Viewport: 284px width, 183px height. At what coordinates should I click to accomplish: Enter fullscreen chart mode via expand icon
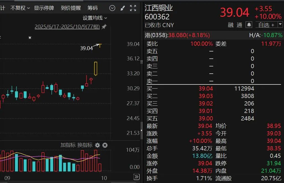point(133,8)
